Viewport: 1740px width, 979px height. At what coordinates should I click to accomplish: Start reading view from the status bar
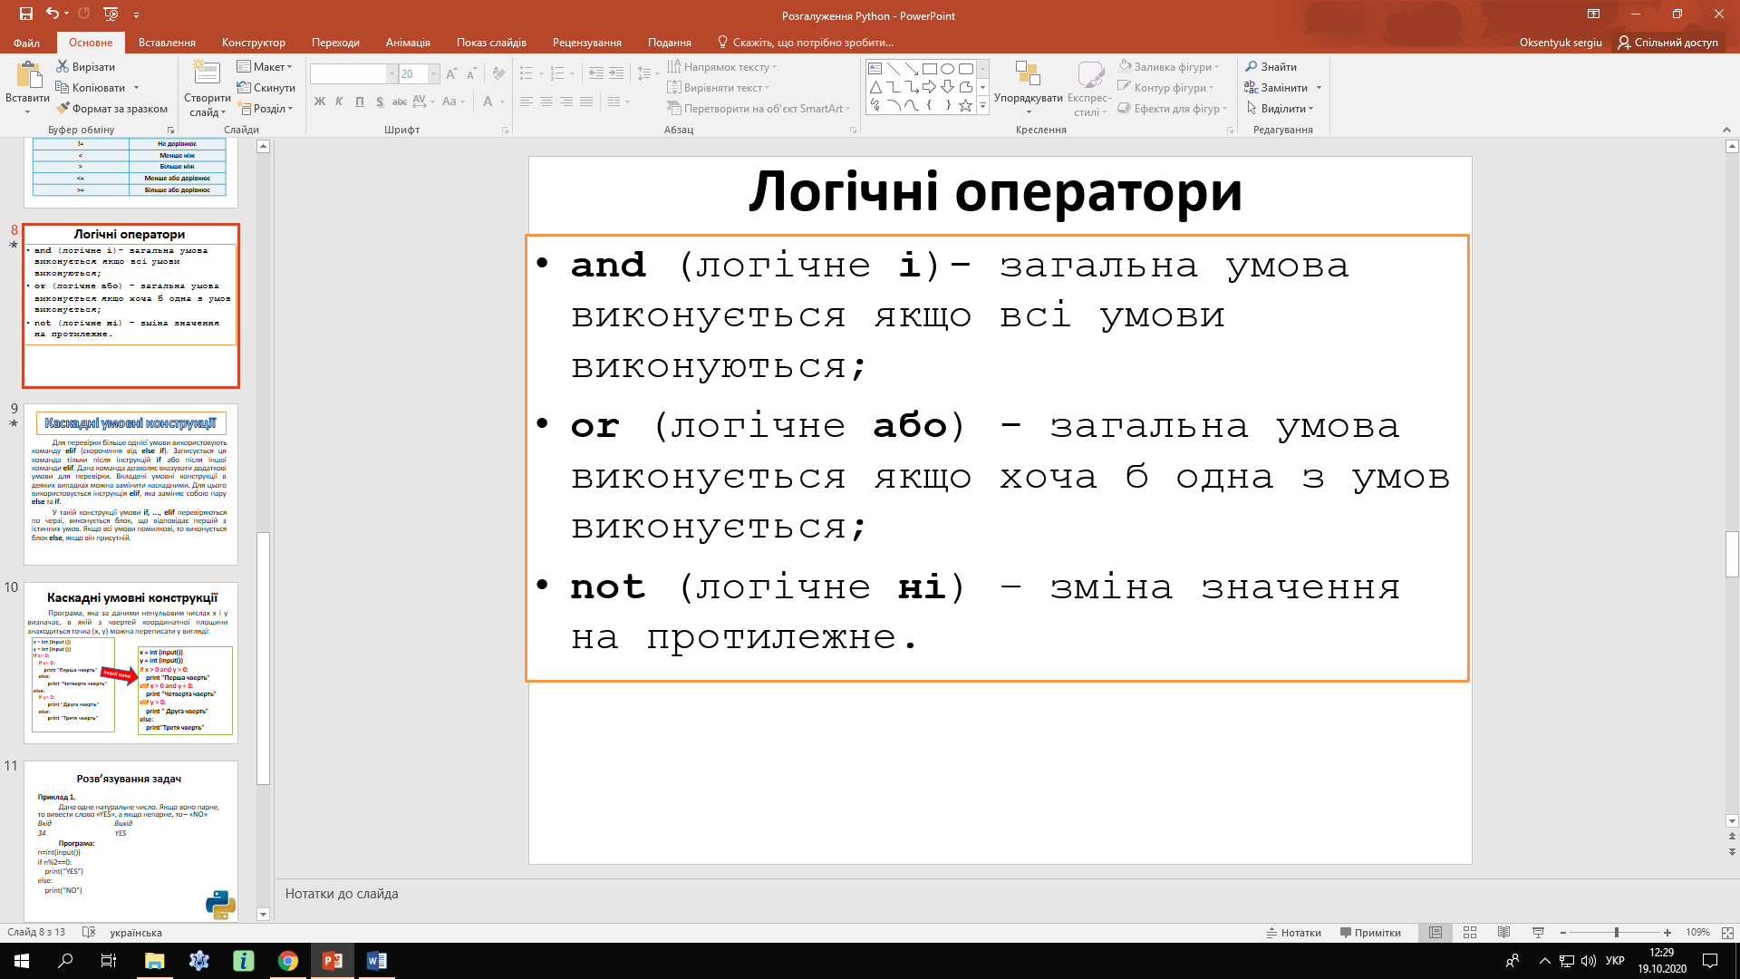tap(1503, 932)
